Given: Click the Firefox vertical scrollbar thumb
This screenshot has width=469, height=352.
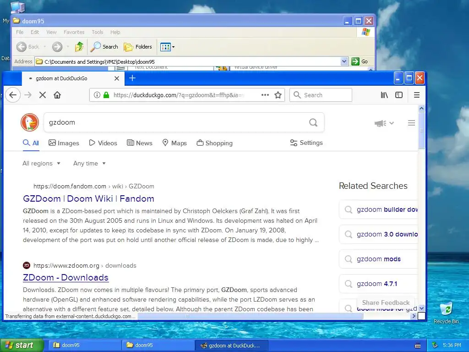Looking at the screenshot, I should 421,130.
